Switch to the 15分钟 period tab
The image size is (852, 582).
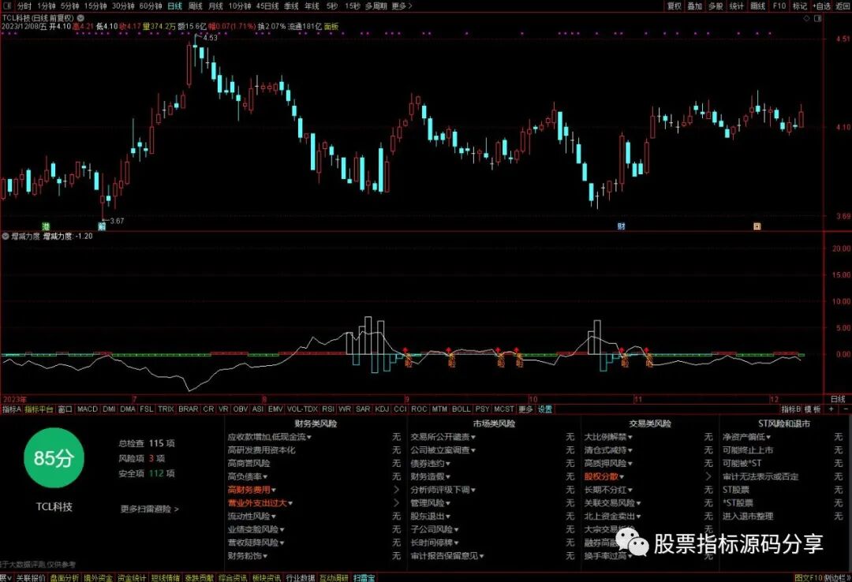(x=95, y=6)
